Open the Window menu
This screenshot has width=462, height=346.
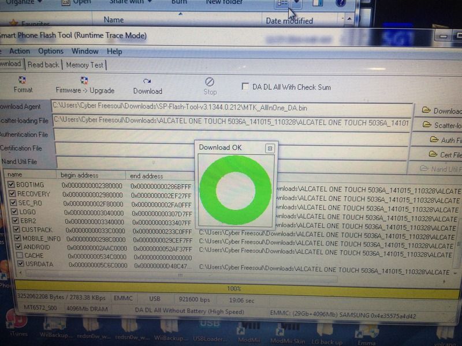click(x=85, y=51)
